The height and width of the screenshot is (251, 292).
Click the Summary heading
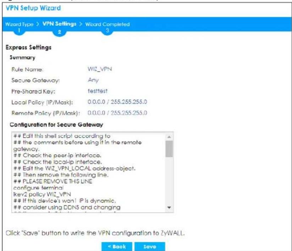point(22,58)
